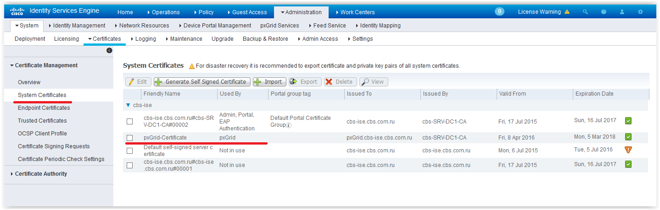
Task: Sort by Expiration Date column header
Action: [594, 94]
